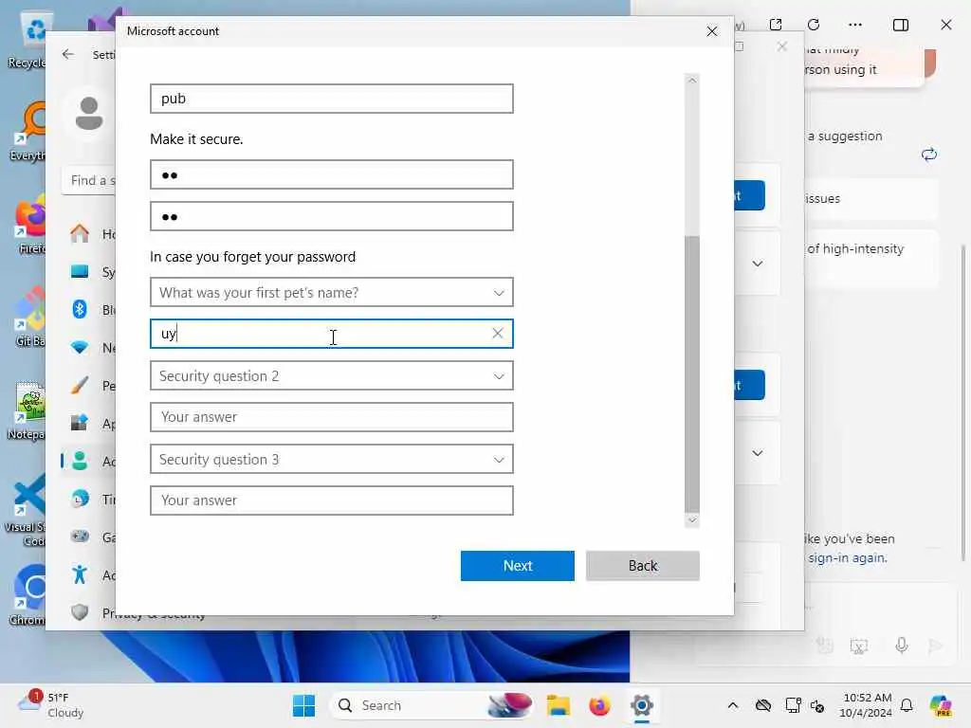
Task: Expand the upper chevron in Settings pane
Action: click(x=758, y=264)
